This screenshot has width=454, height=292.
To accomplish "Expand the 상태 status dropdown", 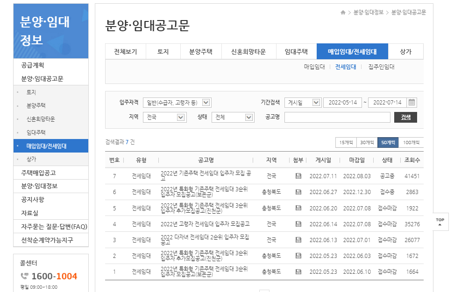I will pyautogui.click(x=232, y=117).
